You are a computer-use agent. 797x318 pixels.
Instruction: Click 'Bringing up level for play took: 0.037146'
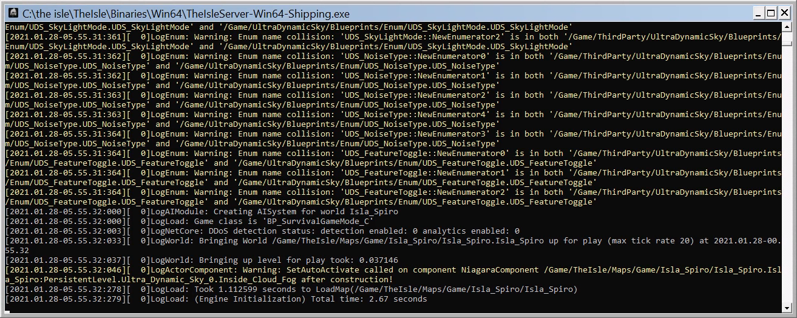click(x=202, y=260)
